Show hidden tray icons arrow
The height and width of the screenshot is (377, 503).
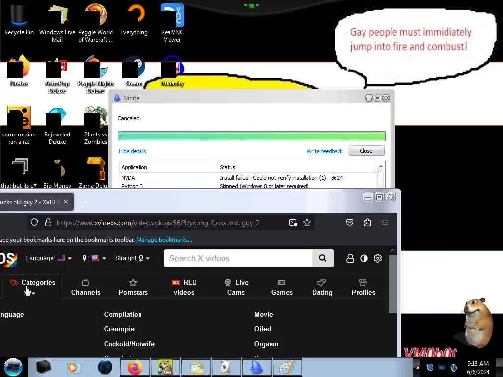418,367
